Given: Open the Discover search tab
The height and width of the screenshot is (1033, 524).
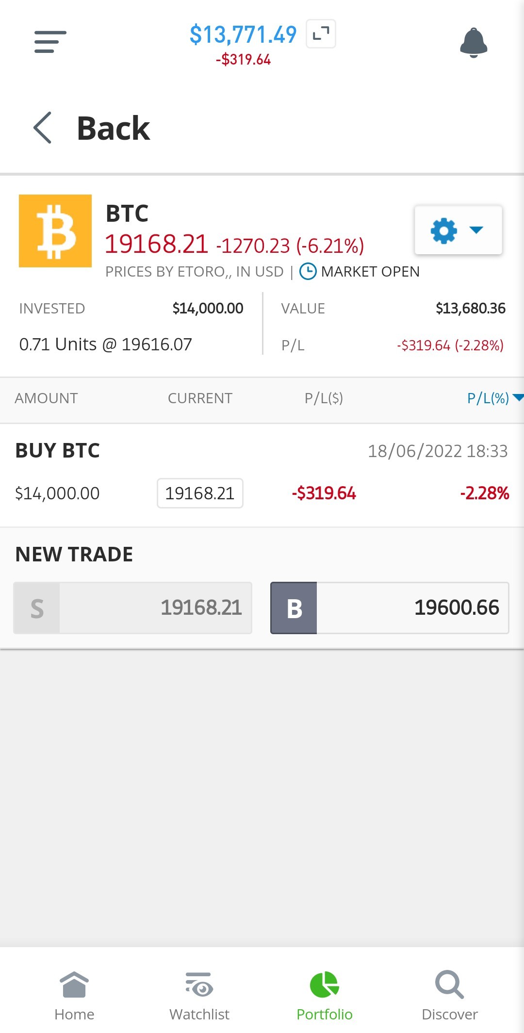Looking at the screenshot, I should (450, 996).
